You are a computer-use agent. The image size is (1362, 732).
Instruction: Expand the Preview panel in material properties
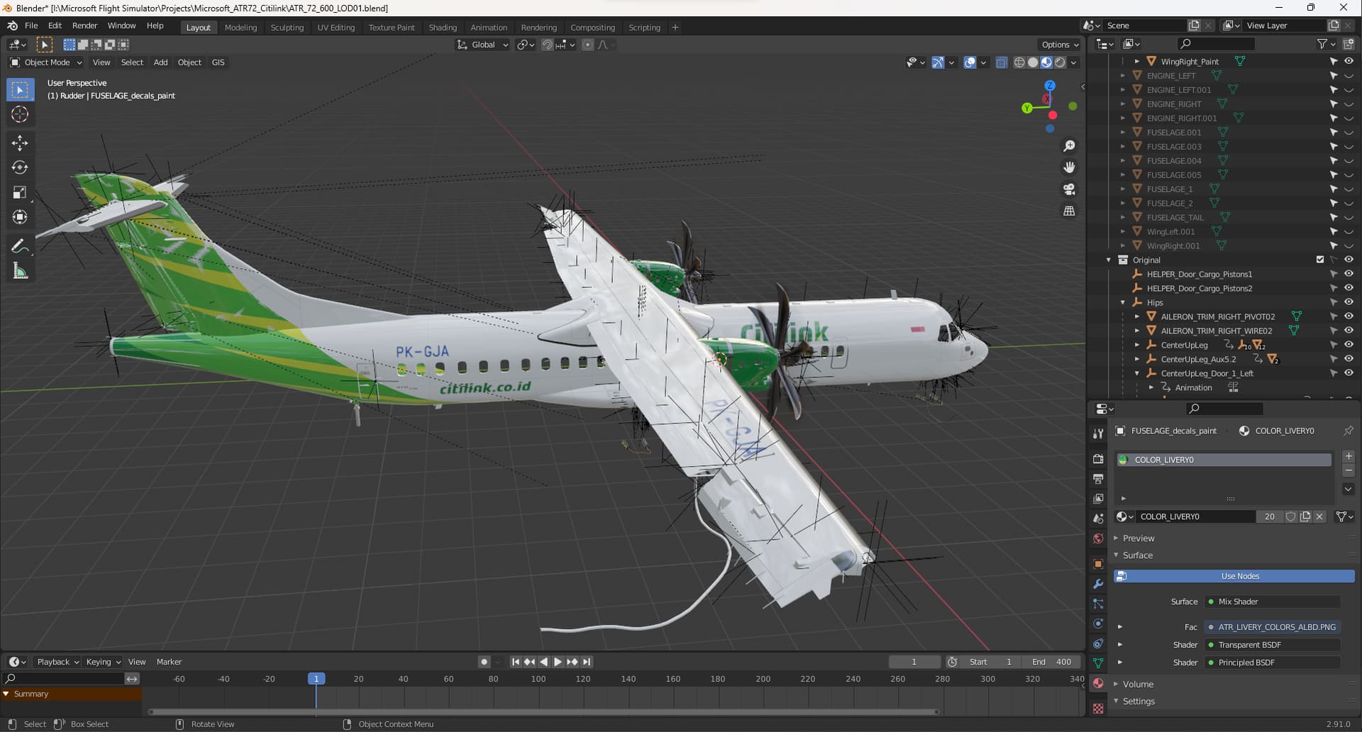(1138, 538)
